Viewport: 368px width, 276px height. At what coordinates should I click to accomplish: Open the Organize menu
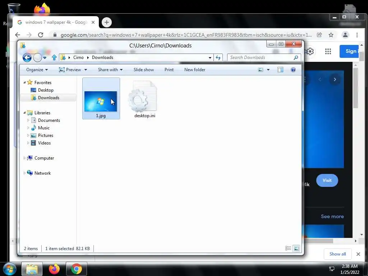37,70
